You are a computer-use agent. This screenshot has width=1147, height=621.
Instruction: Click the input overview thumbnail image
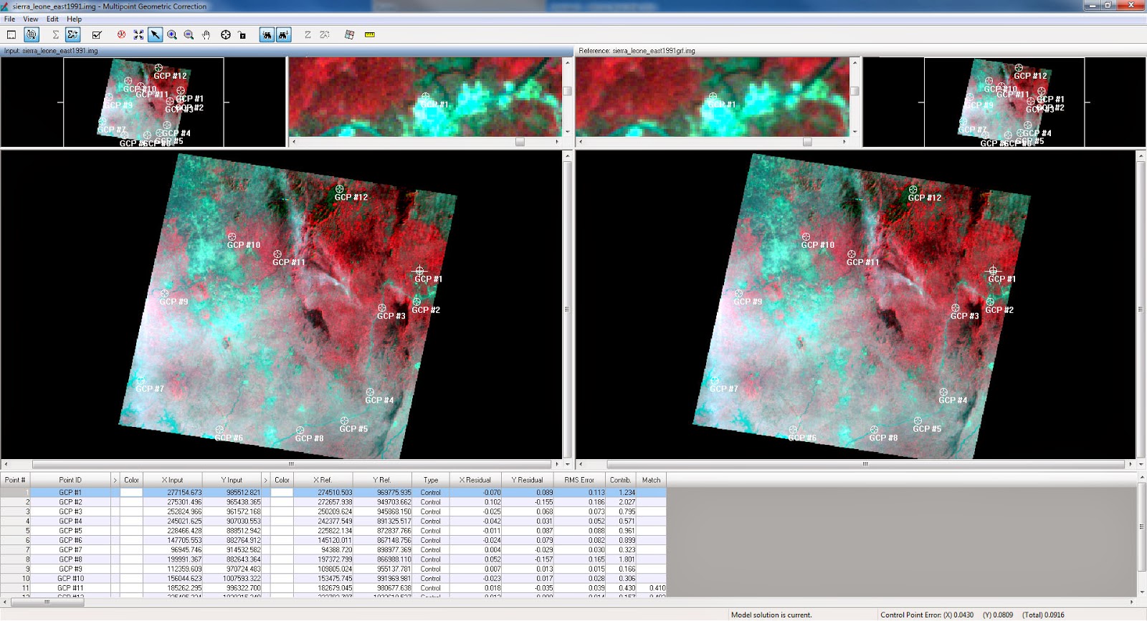tap(143, 102)
